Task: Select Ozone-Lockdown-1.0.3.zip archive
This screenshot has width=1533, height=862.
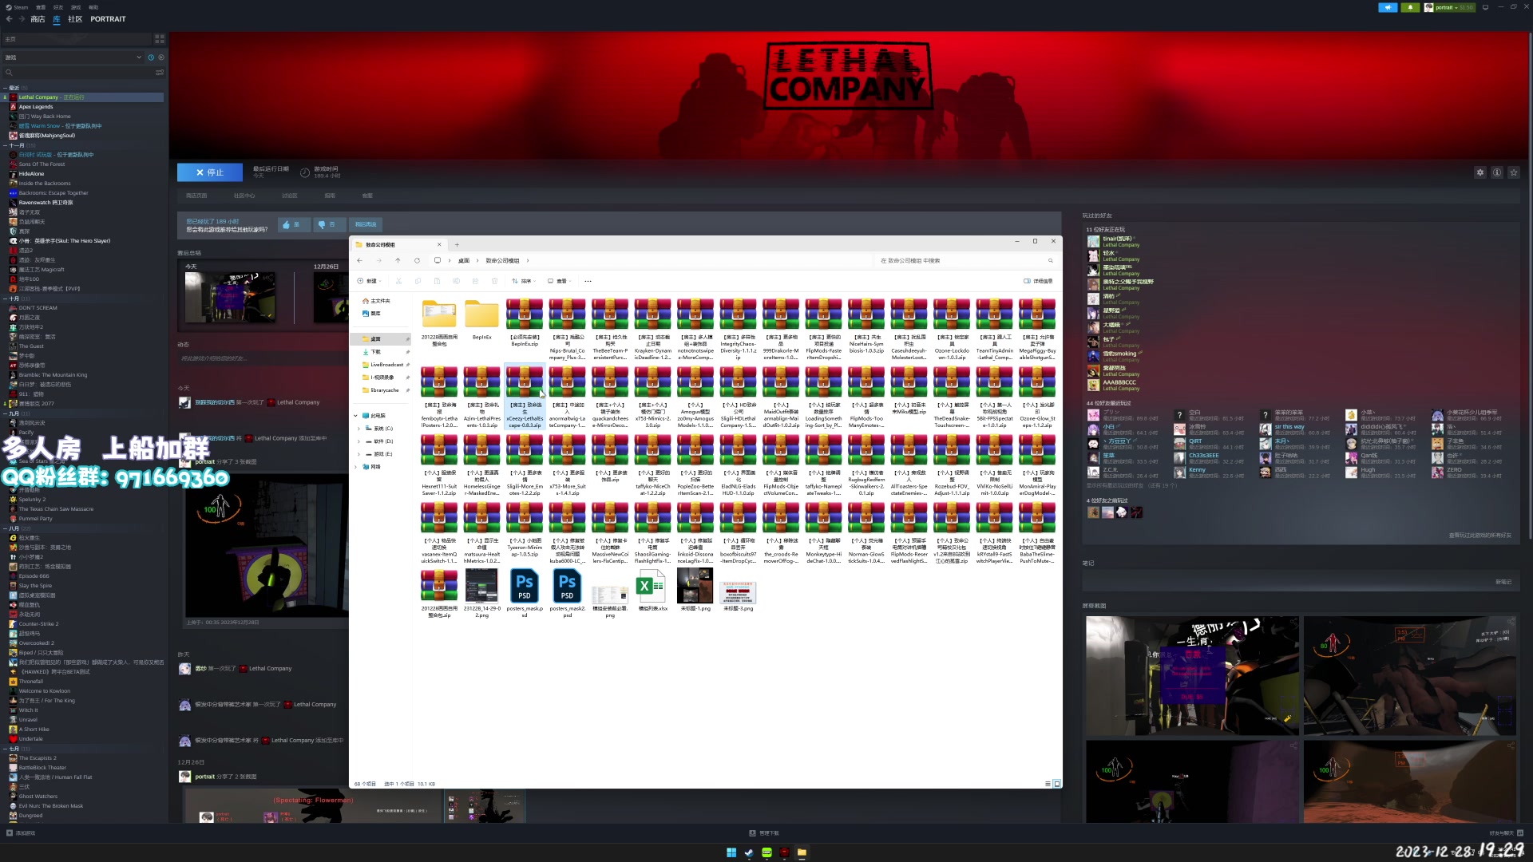Action: pyautogui.click(x=952, y=329)
